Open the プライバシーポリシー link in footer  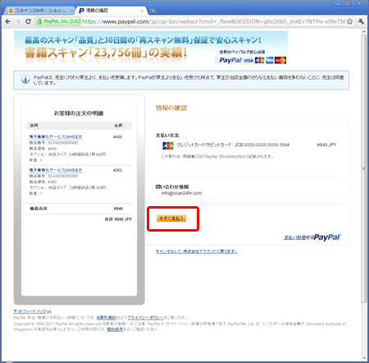[145, 318]
